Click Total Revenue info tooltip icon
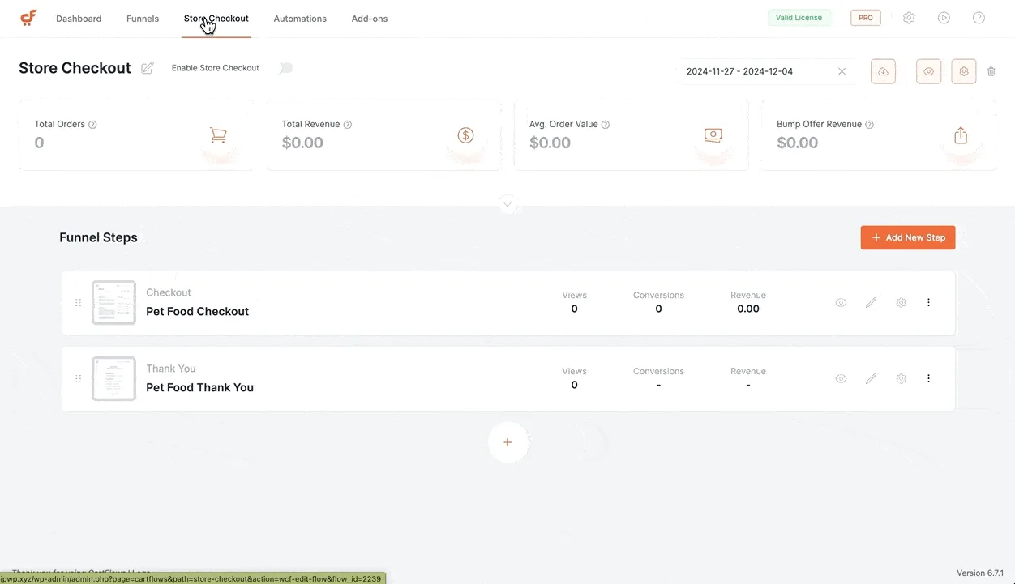This screenshot has height=584, width=1015. 347,125
